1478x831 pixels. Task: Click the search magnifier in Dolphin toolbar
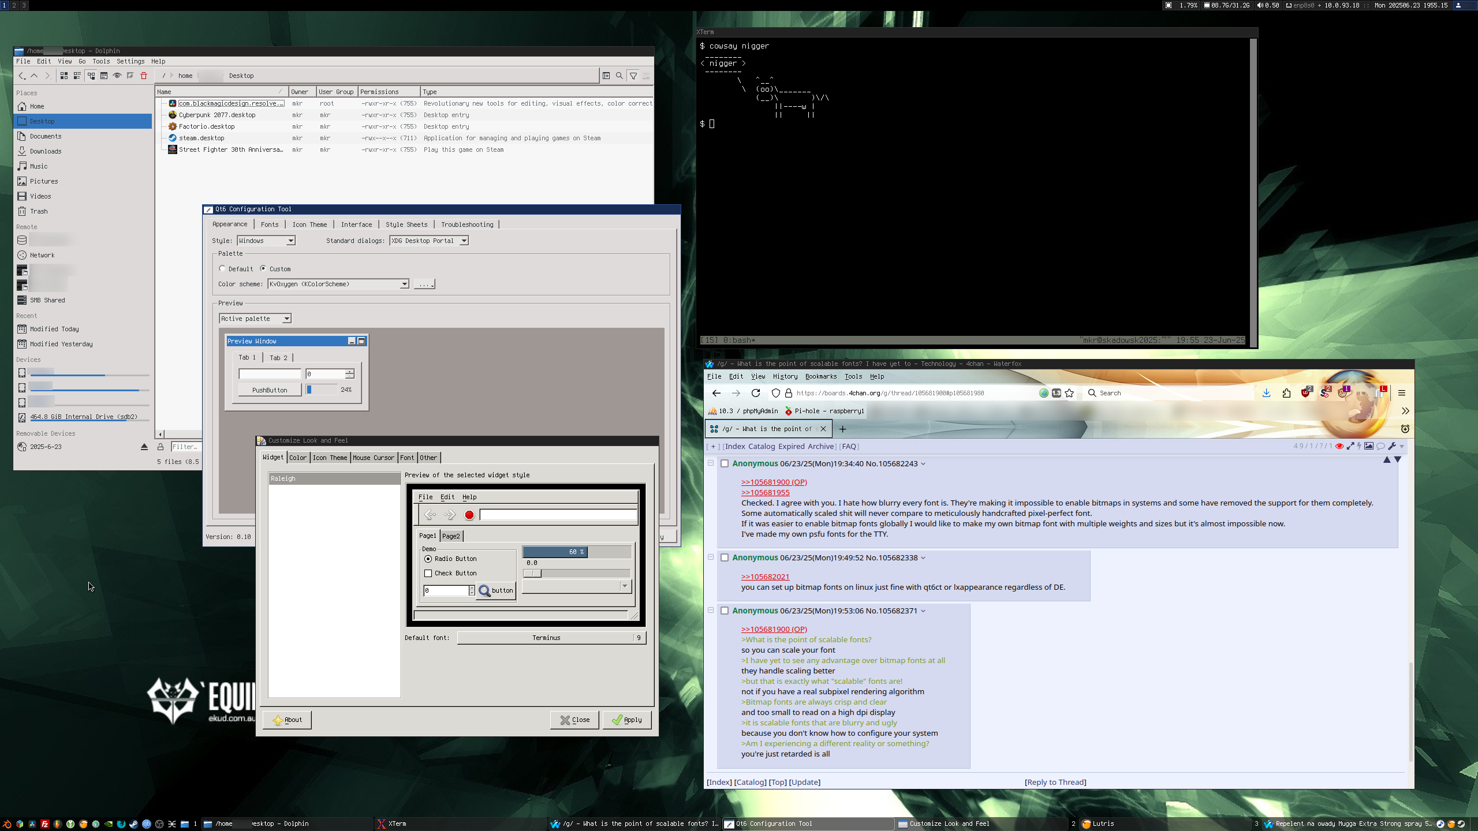click(x=619, y=76)
